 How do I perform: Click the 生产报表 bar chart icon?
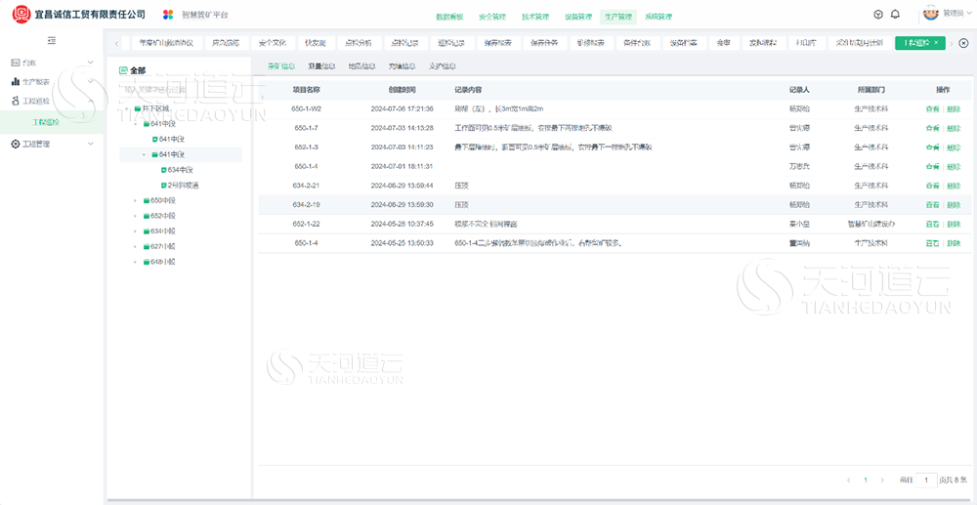(16, 82)
